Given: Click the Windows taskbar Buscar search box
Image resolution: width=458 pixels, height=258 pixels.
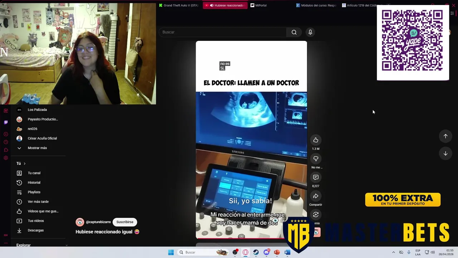Looking at the screenshot, I should tap(203, 252).
